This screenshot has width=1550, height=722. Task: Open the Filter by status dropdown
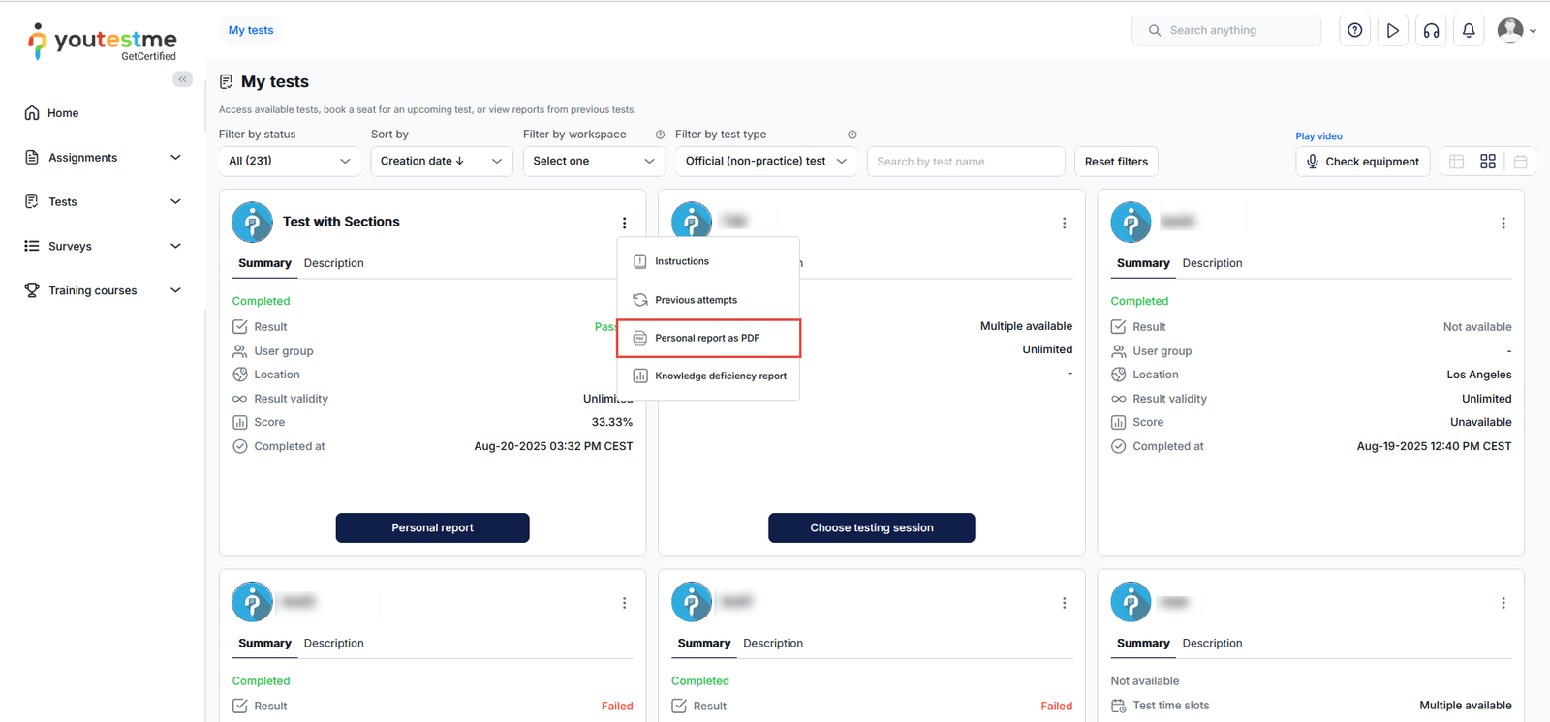click(289, 161)
